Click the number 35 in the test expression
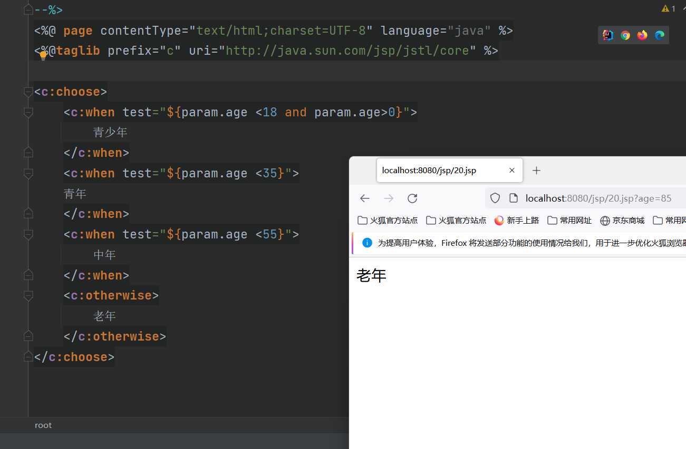The image size is (686, 449). click(270, 173)
